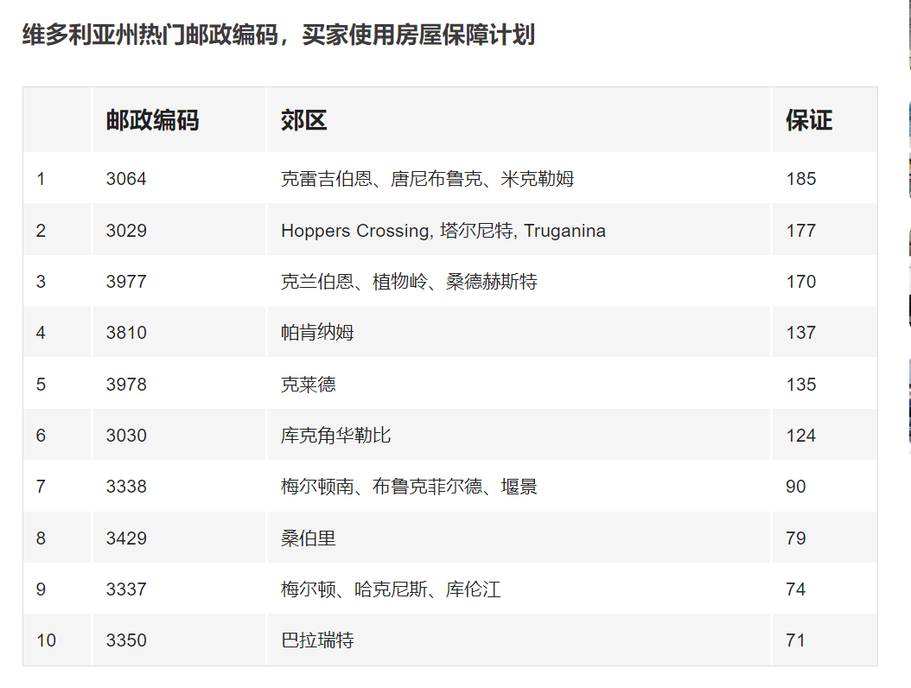This screenshot has width=911, height=688.
Task: Click postcode 3350 in the last row
Action: click(126, 640)
